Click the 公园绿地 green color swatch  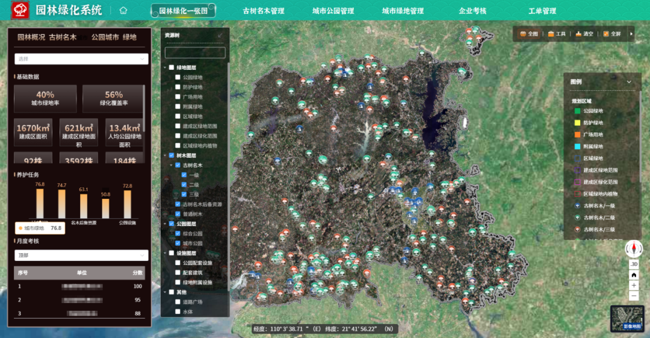(x=577, y=111)
